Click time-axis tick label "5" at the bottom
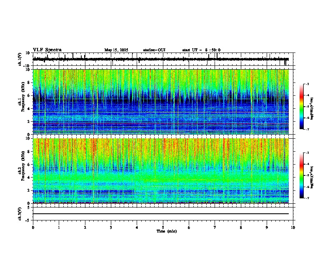Viewport: 330px width, 255px height. 163,227
